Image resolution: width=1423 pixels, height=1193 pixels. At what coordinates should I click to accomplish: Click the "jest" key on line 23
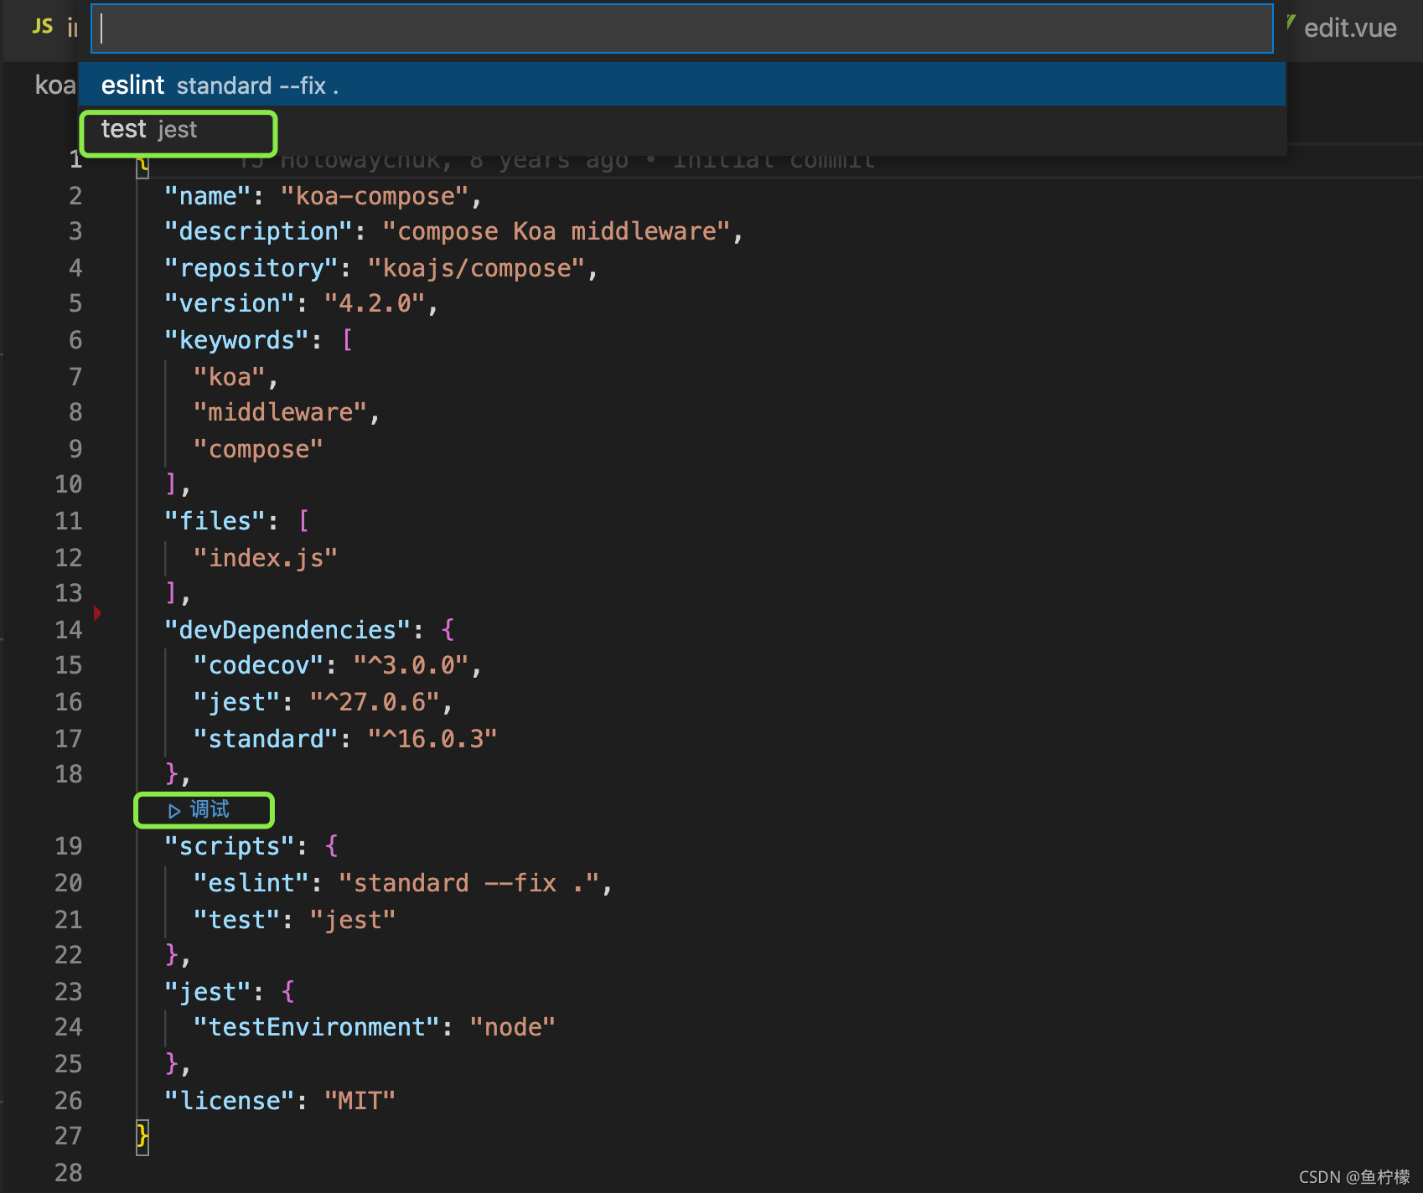(208, 992)
